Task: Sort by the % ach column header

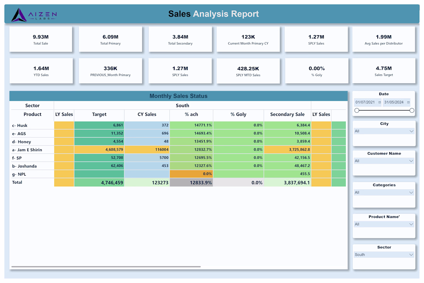Action: (x=192, y=114)
